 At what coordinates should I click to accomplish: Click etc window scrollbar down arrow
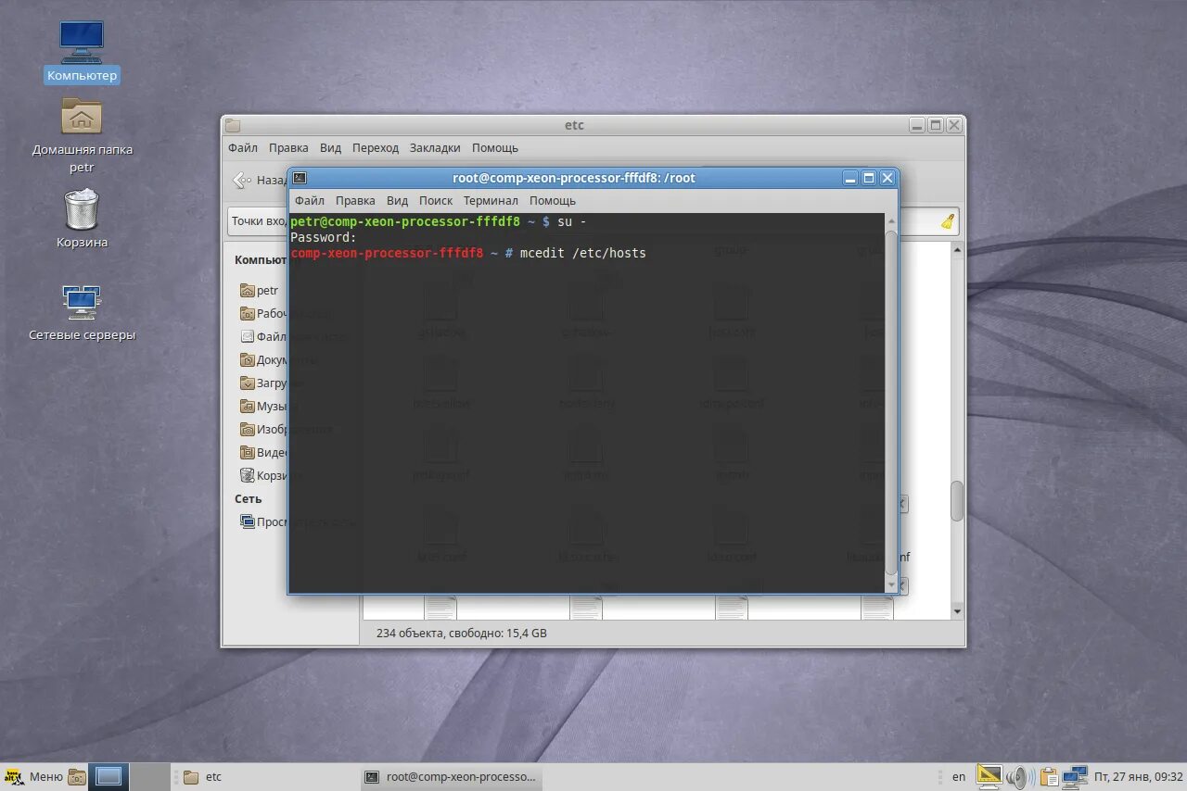(x=957, y=612)
